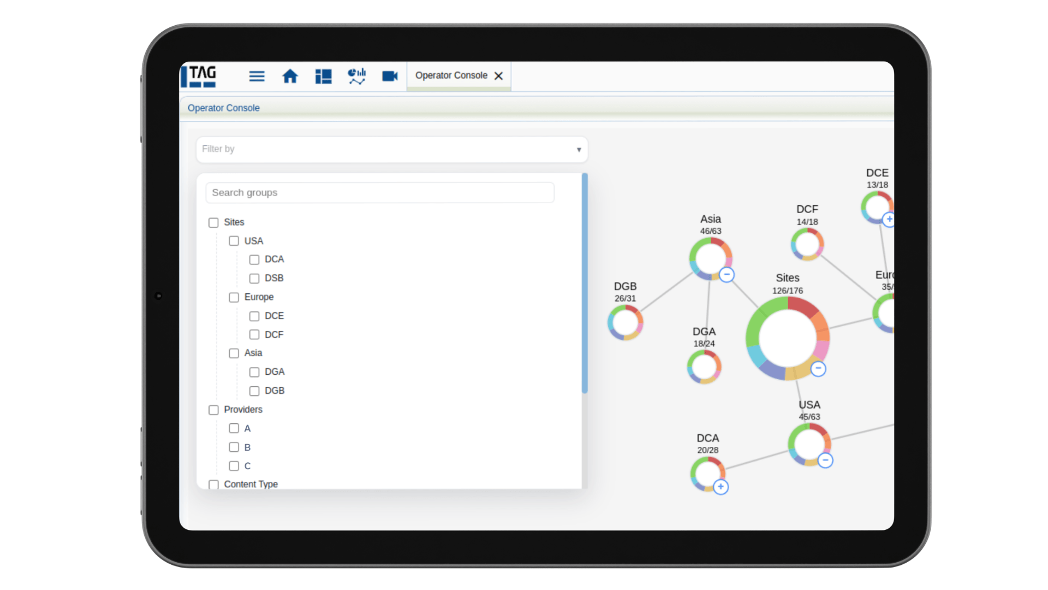Image resolution: width=1048 pixels, height=590 pixels.
Task: Click the group list scrollbar
Action: tap(585, 283)
